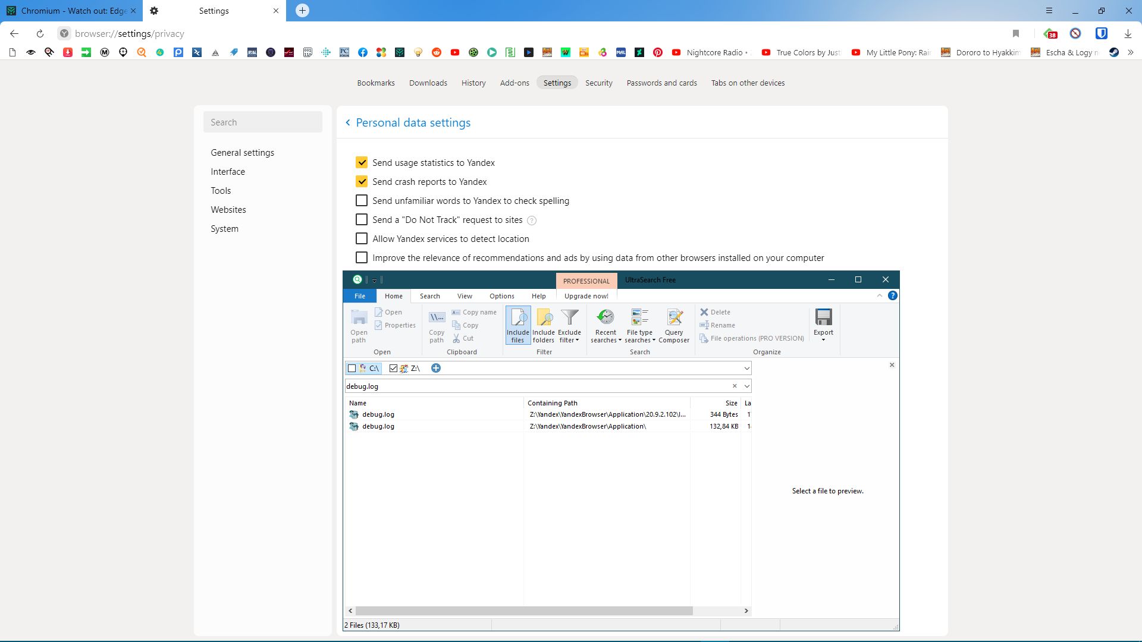The width and height of the screenshot is (1142, 642).
Task: Enable Do Not Track request checkbox
Action: pos(362,220)
